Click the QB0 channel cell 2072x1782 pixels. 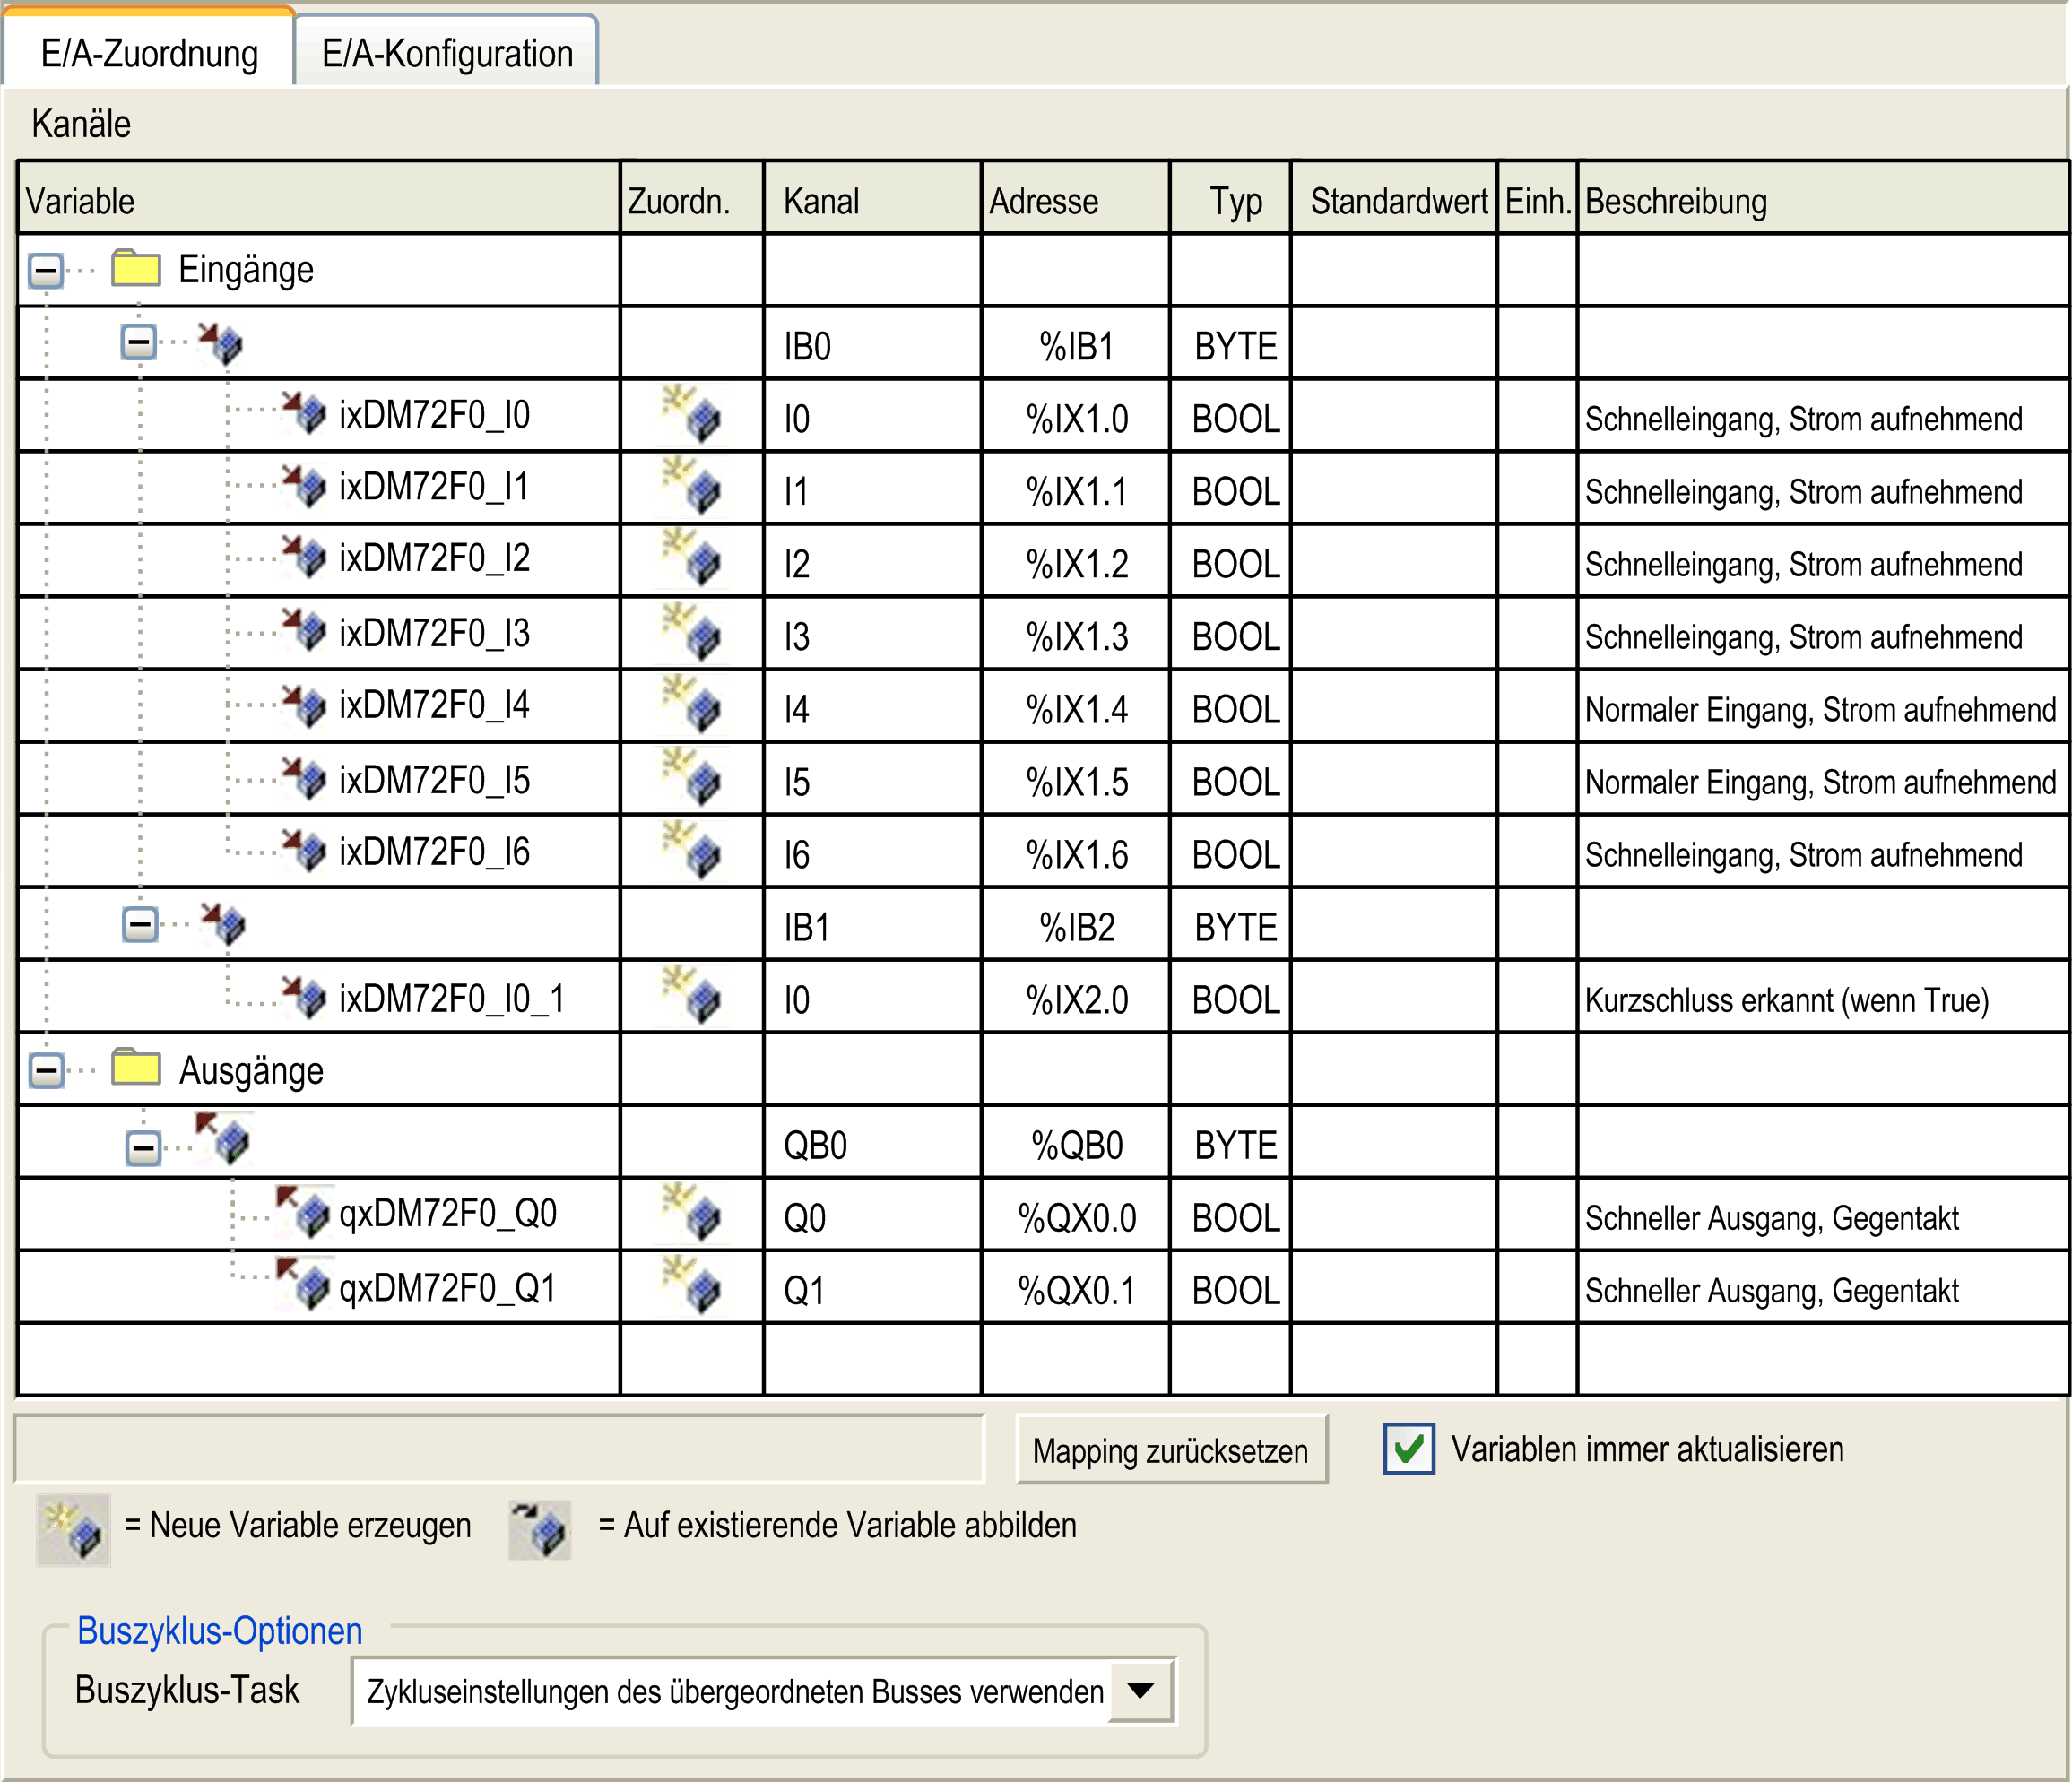coord(872,1144)
